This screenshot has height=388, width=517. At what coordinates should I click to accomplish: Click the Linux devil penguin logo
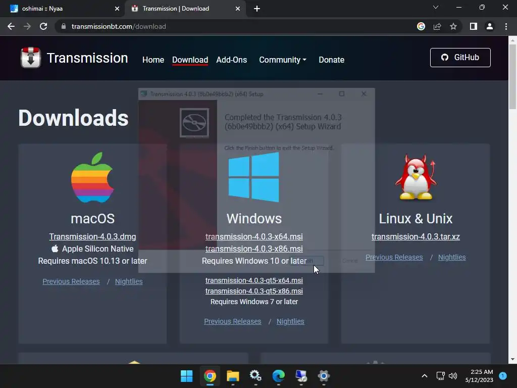tap(416, 177)
